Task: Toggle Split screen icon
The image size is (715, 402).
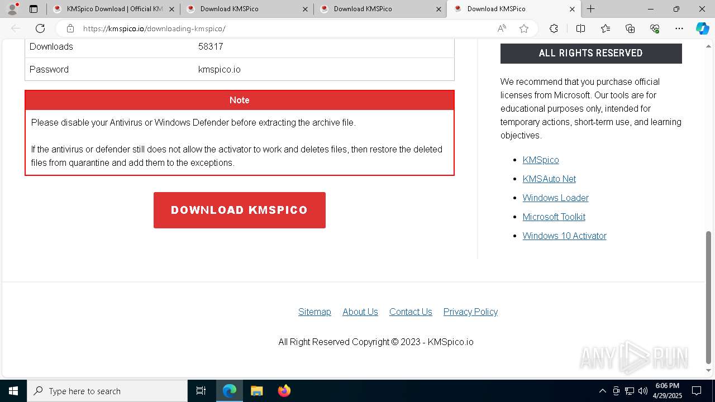Action: [x=580, y=28]
